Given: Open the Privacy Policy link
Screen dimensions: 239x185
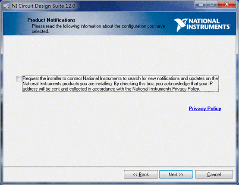Looking at the screenshot, I should pos(205,109).
